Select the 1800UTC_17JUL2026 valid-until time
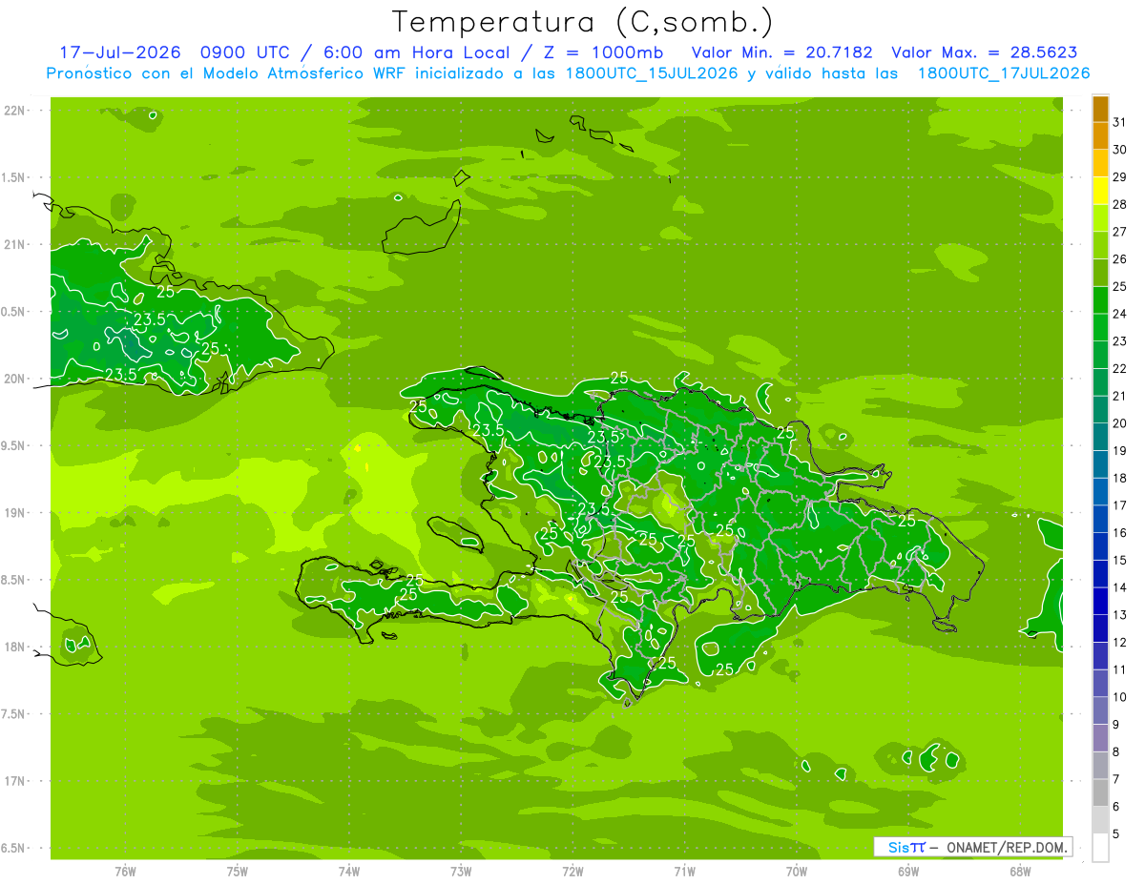Screen dimensions: 1145x884 (1004, 73)
